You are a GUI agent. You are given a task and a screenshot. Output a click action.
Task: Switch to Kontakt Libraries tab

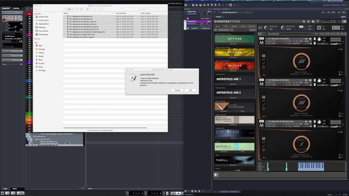click(218, 26)
